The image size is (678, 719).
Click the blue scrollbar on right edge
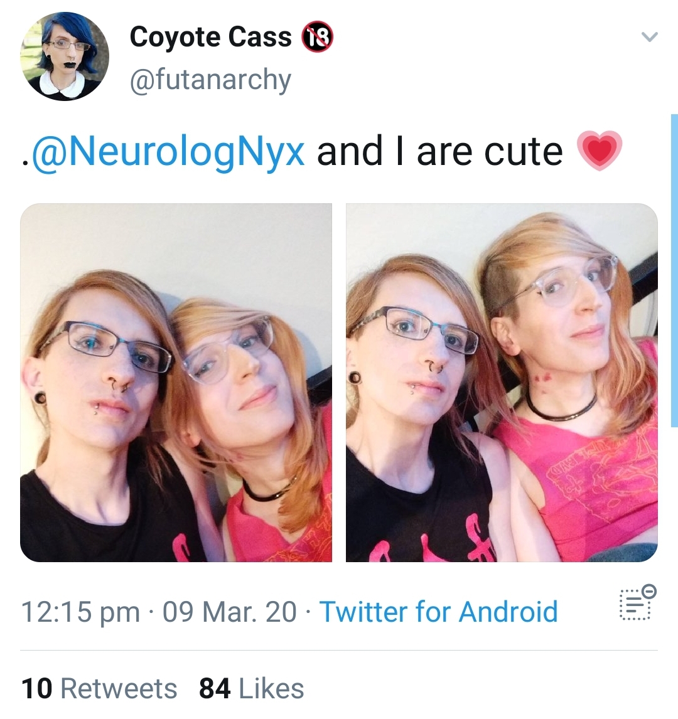tap(674, 270)
